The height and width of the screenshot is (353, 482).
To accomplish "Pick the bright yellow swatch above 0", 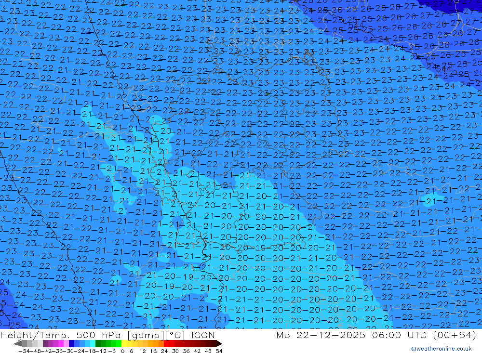I will (x=124, y=344).
